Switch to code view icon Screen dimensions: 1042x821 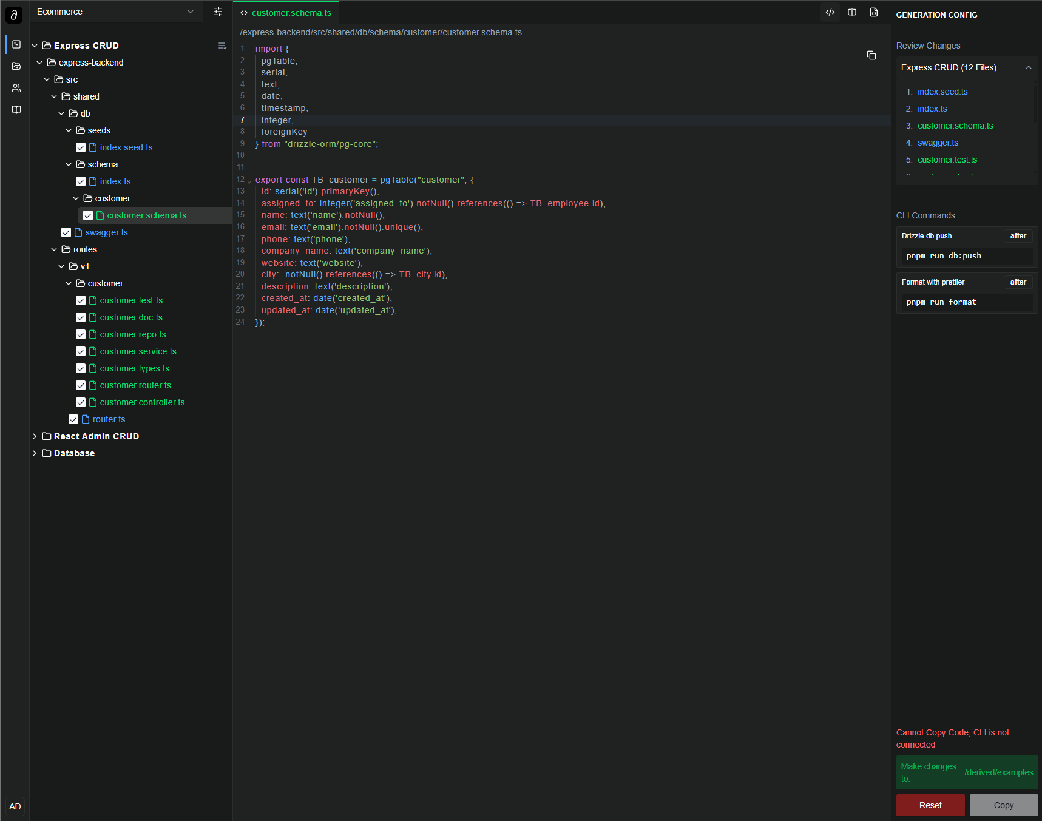click(830, 12)
